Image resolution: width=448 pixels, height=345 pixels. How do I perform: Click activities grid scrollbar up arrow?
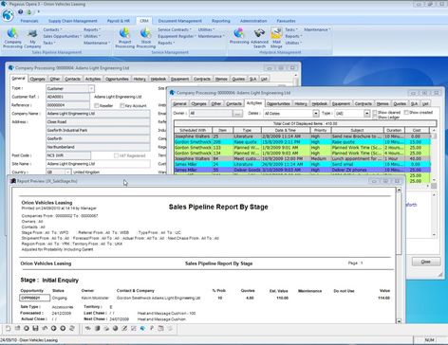(x=434, y=130)
